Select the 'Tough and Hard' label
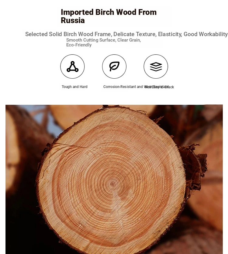Image resolution: width=228 pixels, height=254 pixels. 74,87
